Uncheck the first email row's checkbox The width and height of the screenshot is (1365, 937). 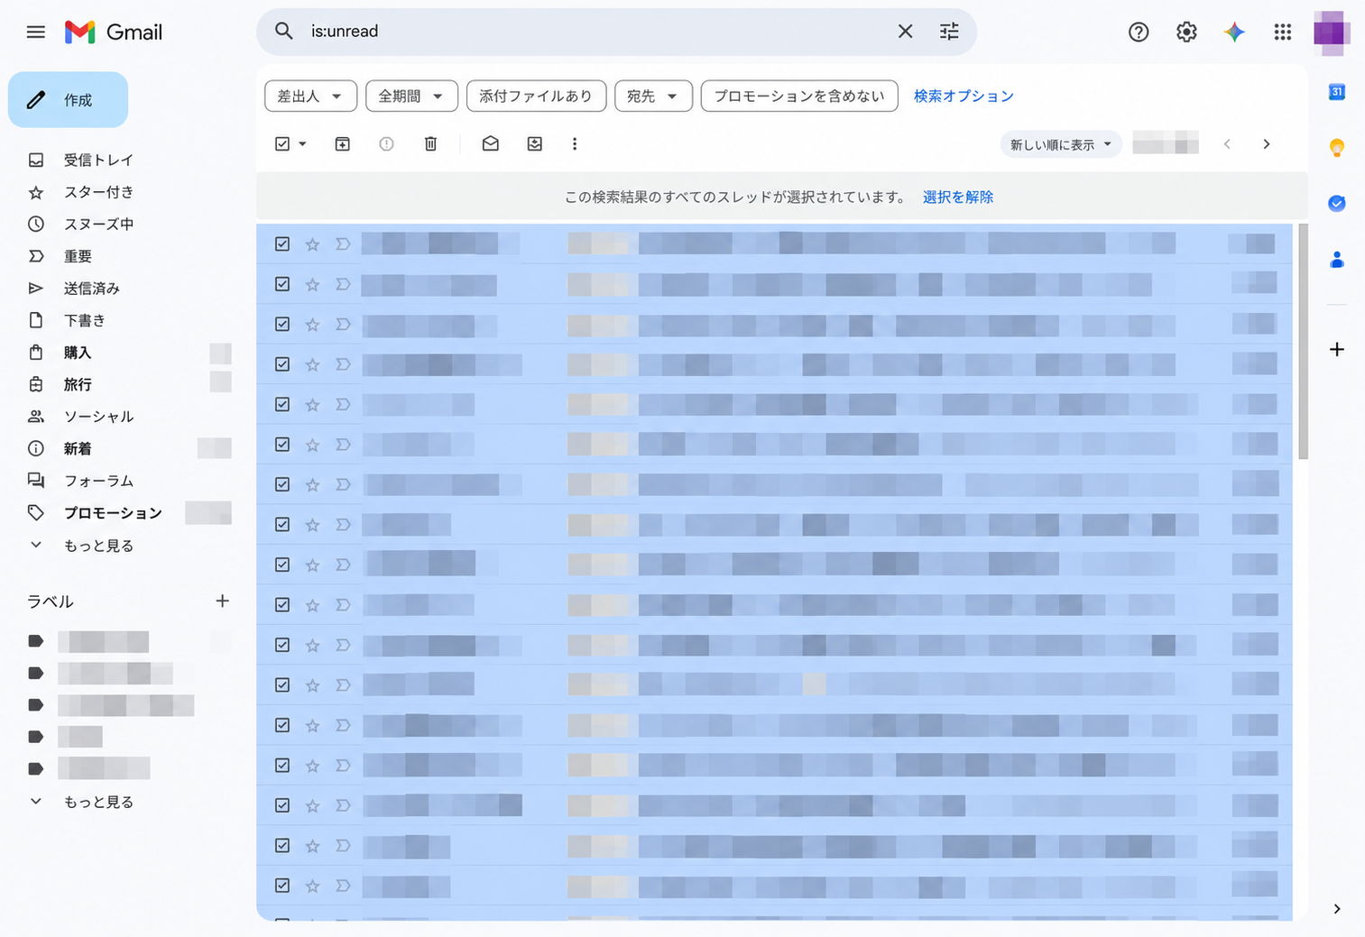coord(282,244)
